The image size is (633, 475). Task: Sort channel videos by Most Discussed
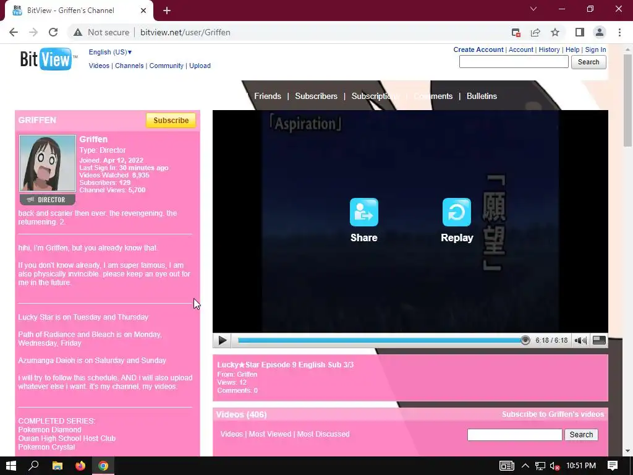point(323,434)
